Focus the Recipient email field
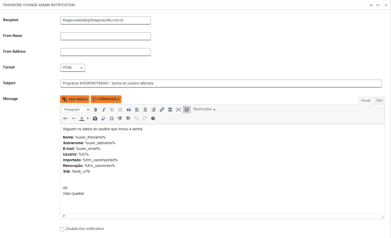 106,20
